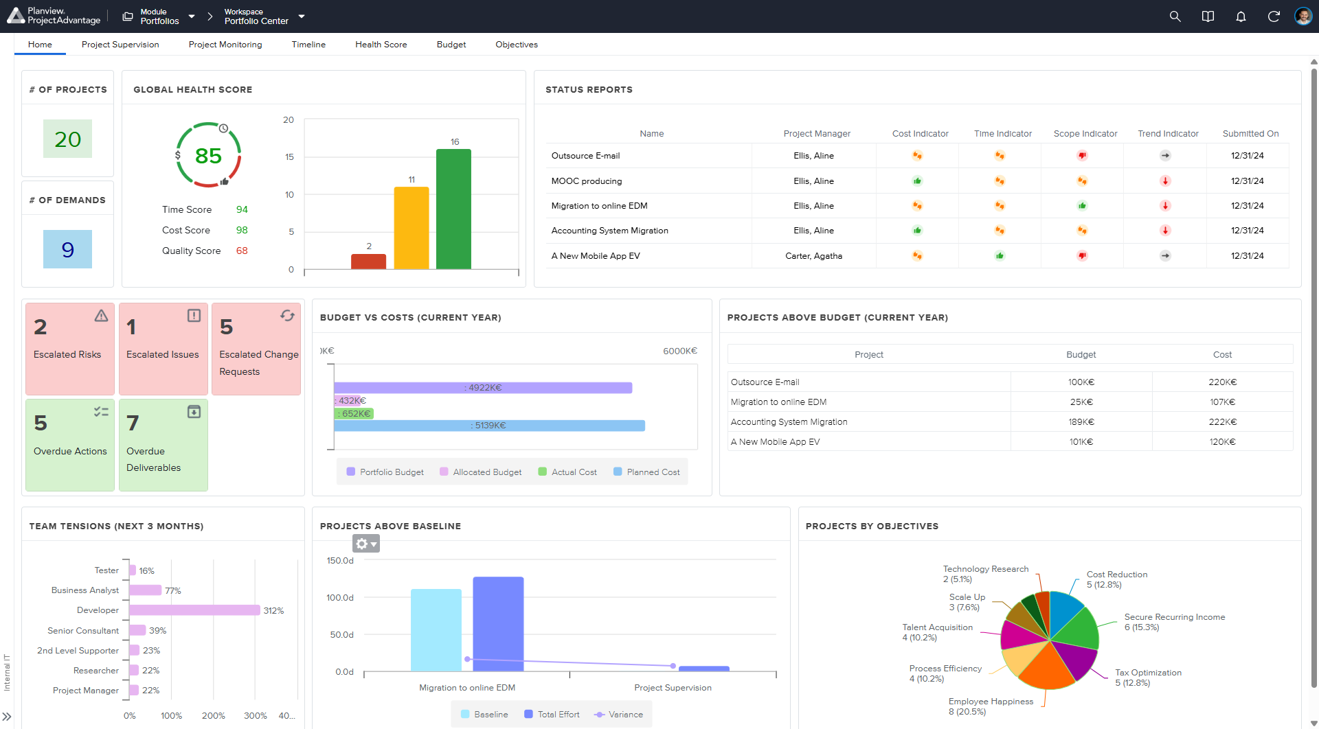
Task: Open the Budget tab
Action: click(451, 45)
